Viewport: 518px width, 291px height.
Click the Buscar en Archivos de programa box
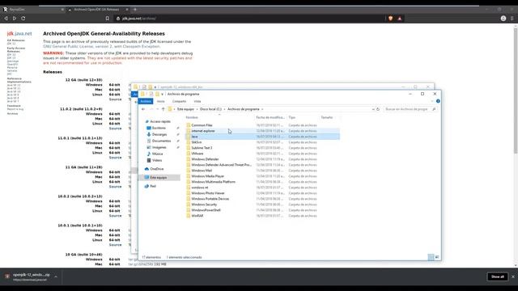pos(410,109)
